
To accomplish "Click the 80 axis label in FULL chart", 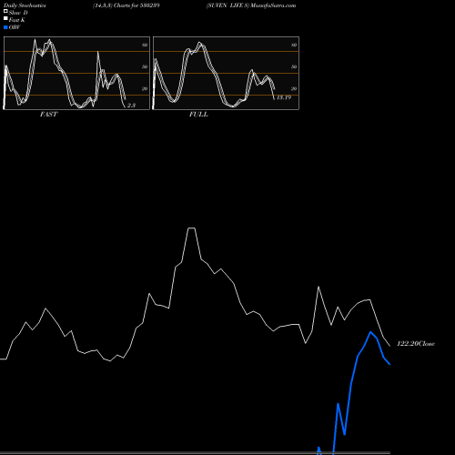I will 294,45.
